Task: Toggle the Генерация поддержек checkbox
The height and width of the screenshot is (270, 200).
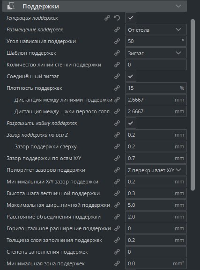Action: point(131,18)
